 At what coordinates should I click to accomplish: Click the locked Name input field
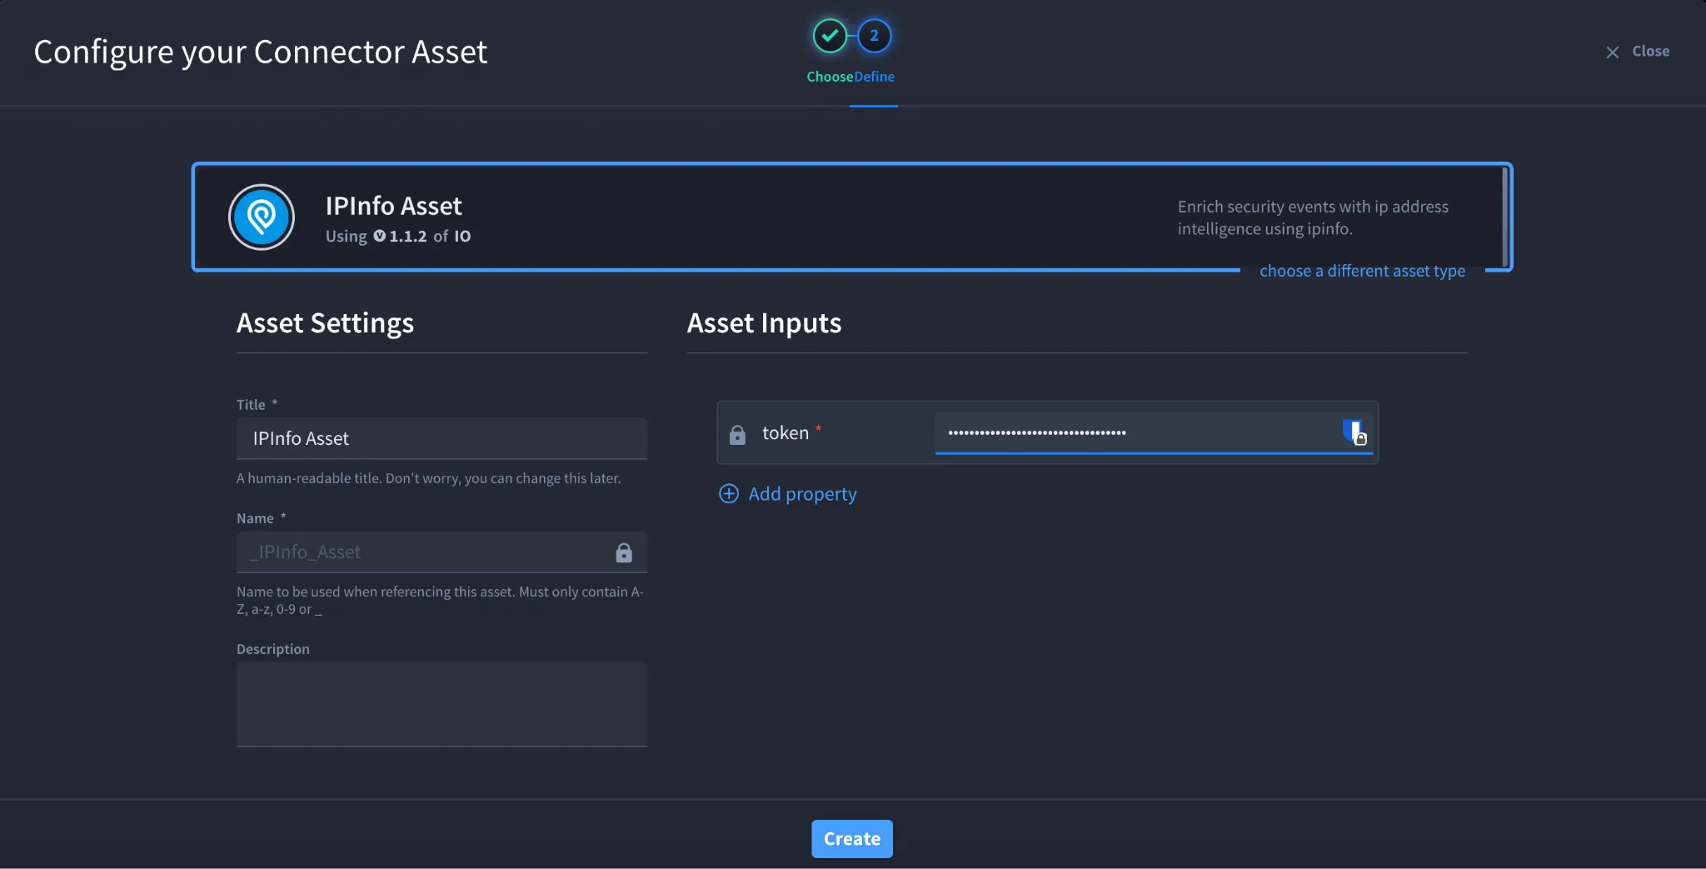click(x=441, y=552)
